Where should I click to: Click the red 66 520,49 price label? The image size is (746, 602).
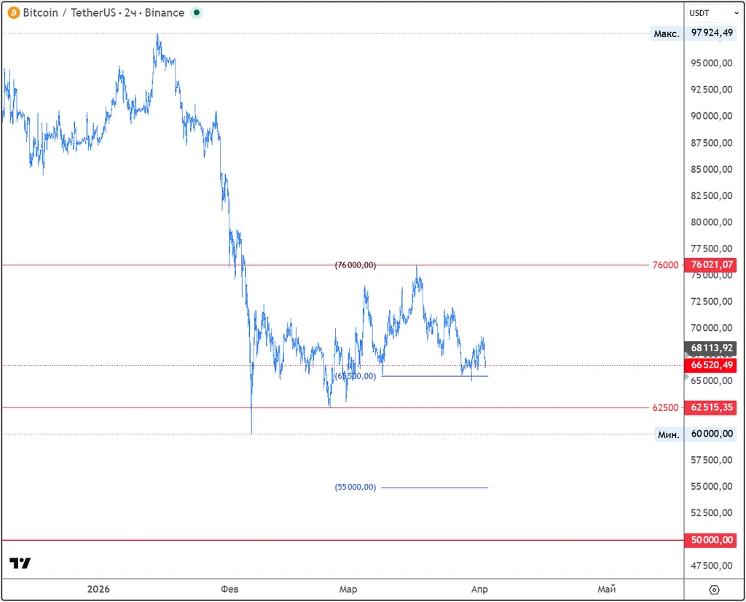tap(712, 364)
